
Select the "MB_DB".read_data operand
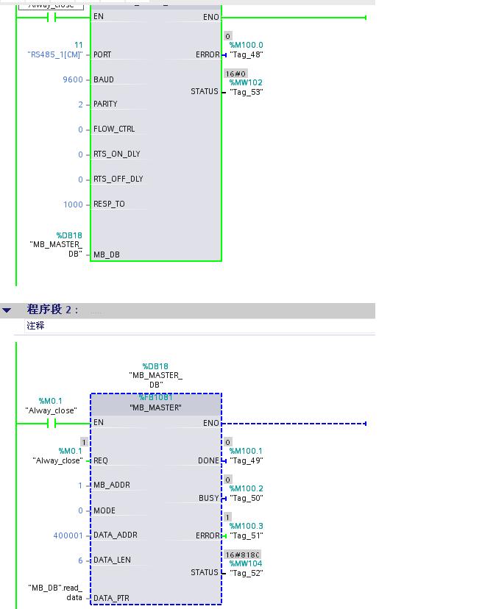pyautogui.click(x=54, y=593)
